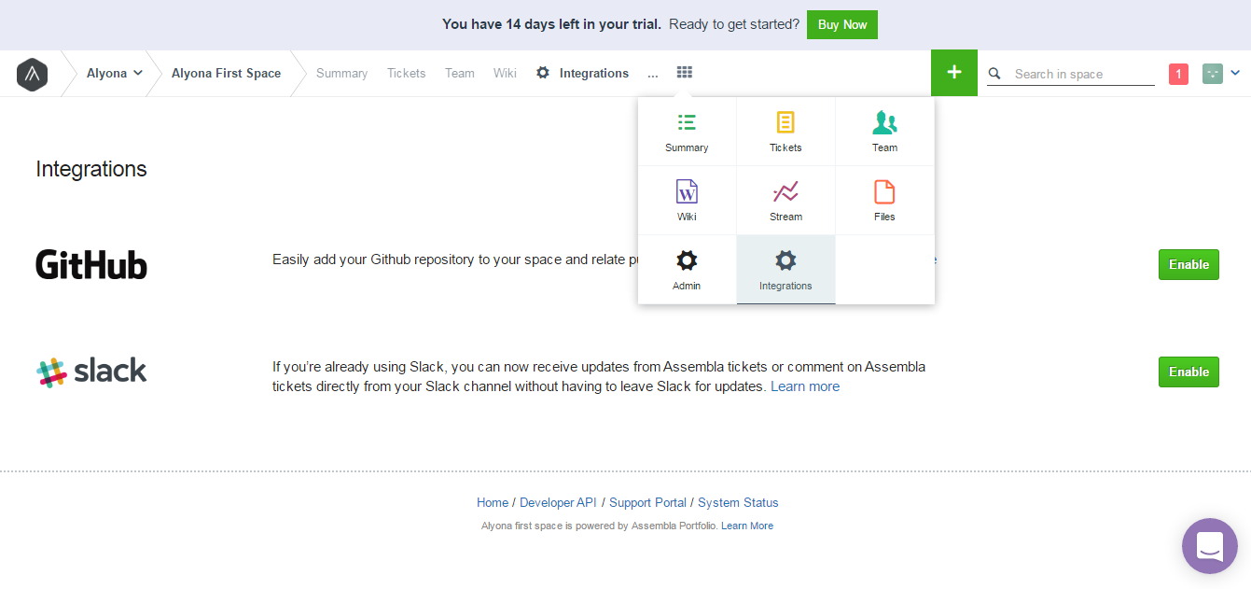Open the footer Learn More link
The height and width of the screenshot is (589, 1251).
coord(747,526)
